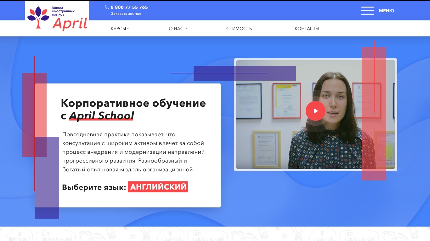Open the О НАС menu
Screen dimensions: 430x241
click(x=176, y=29)
